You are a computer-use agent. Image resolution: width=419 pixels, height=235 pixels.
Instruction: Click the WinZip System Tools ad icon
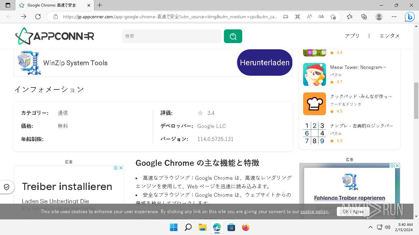[29, 63]
